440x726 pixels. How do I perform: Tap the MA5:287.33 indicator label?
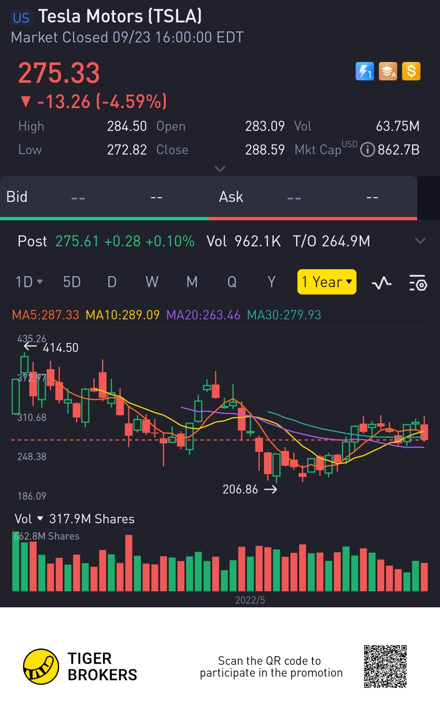(x=45, y=315)
